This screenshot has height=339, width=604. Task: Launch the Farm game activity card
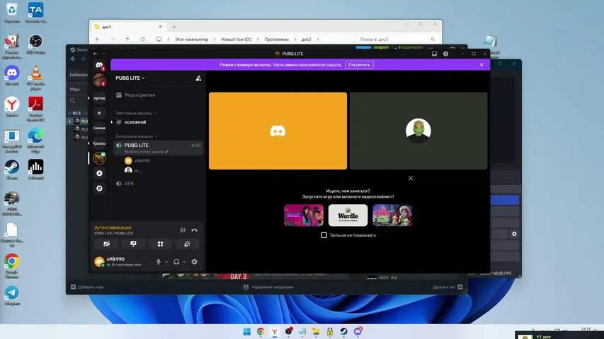[x=392, y=215]
